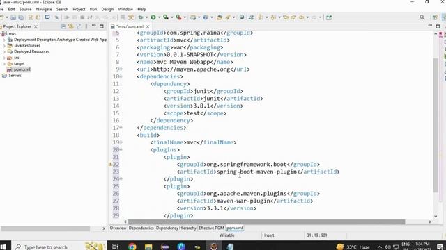
Task: Collapse the plugins fold marker at line 20
Action: pyautogui.click(x=121, y=149)
